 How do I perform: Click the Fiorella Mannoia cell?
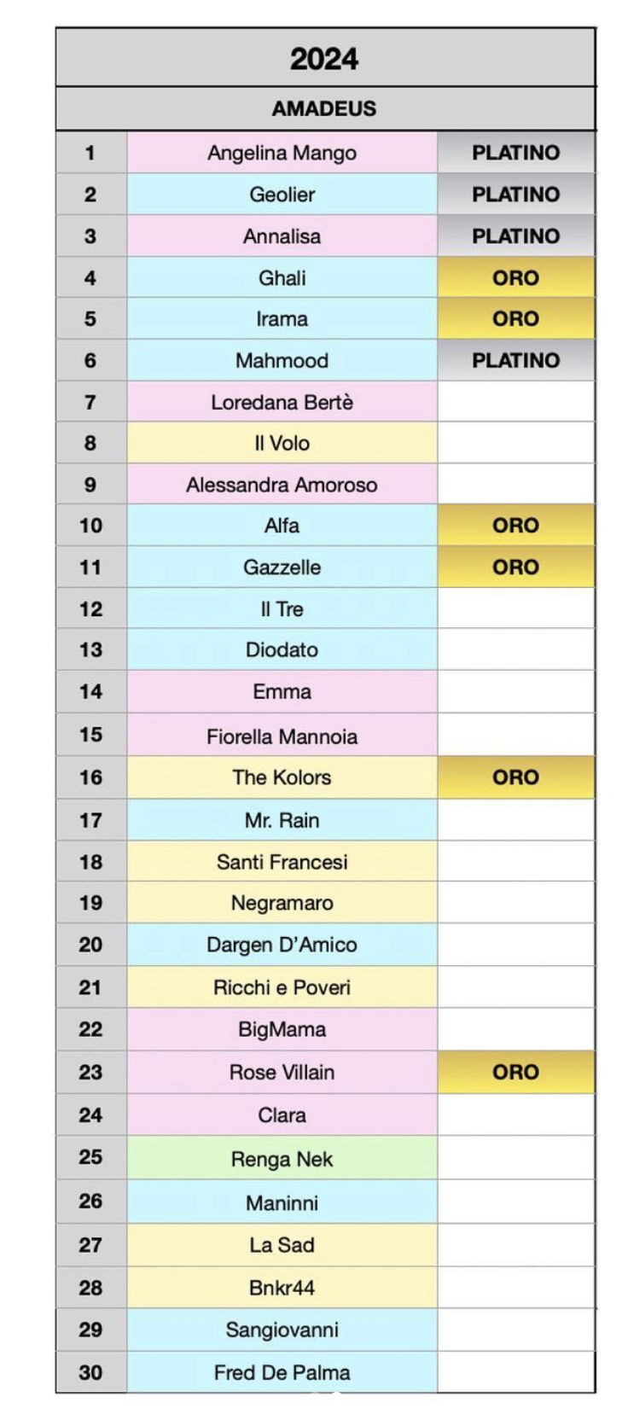click(282, 736)
